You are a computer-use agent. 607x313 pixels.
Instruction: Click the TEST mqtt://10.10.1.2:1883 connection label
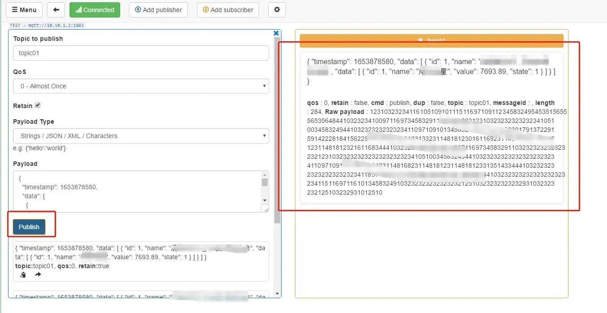[x=47, y=26]
